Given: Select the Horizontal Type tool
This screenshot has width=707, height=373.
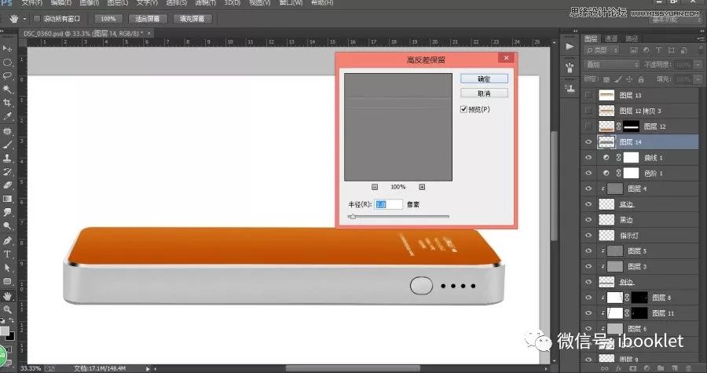Looking at the screenshot, I should [x=7, y=254].
